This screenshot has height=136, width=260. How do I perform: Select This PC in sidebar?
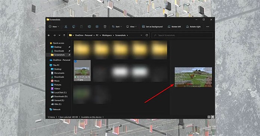56,65
